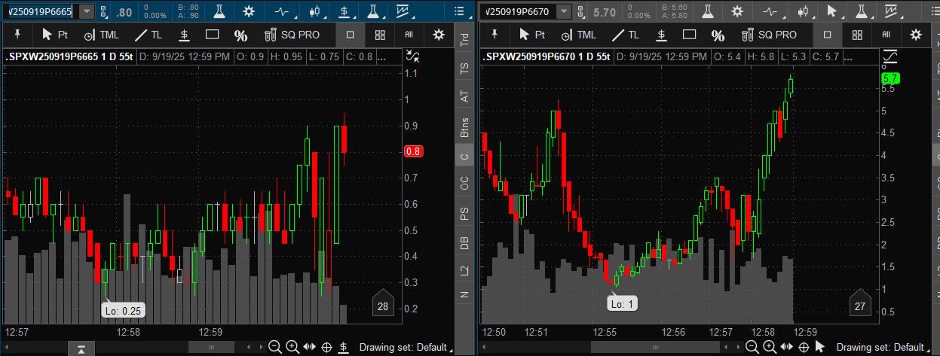Expand the left symbol dropdown for P6665
The image size is (940, 356).
point(87,11)
